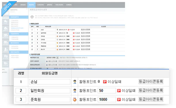Click the red P icon after 50 in the enlarged panel

pyautogui.click(x=119, y=90)
